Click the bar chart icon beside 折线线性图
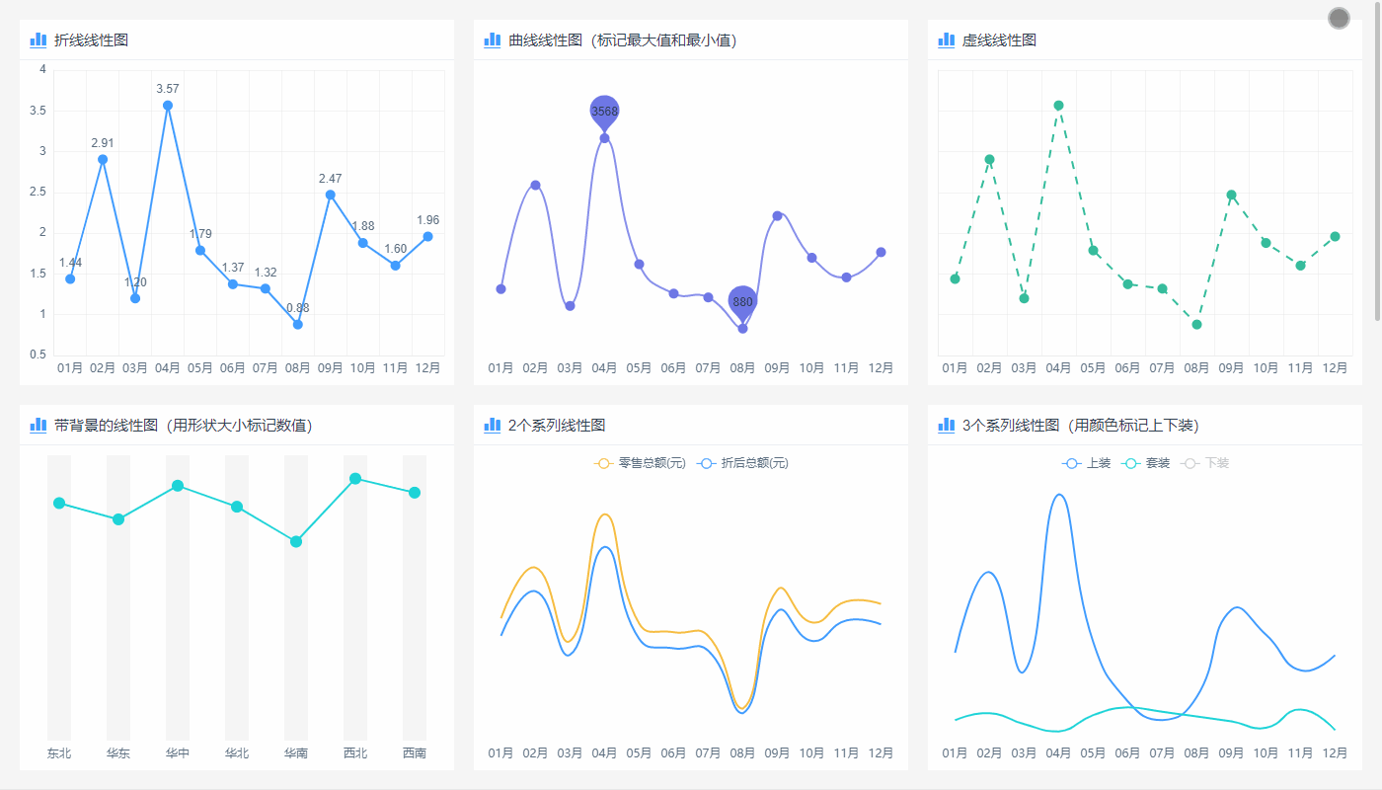Viewport: 1382px width, 790px height. coord(38,39)
